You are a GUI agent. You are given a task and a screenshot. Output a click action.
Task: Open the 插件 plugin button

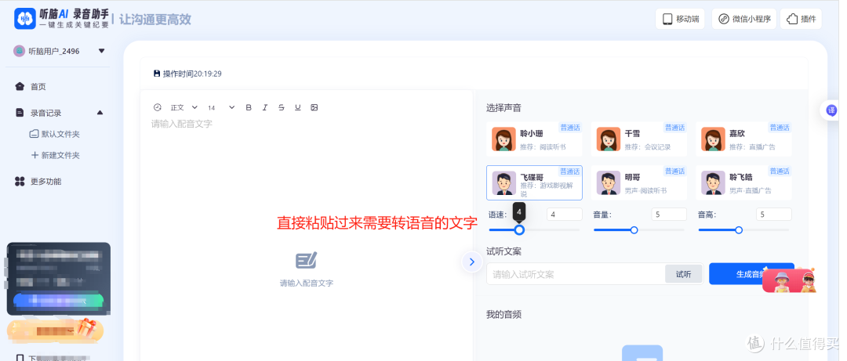801,19
